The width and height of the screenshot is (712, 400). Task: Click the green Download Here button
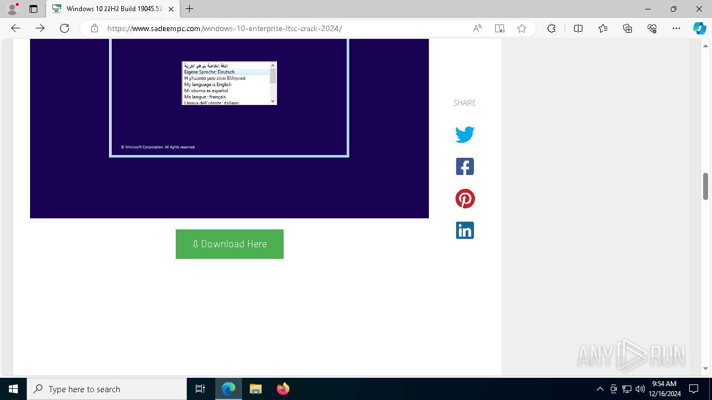230,244
